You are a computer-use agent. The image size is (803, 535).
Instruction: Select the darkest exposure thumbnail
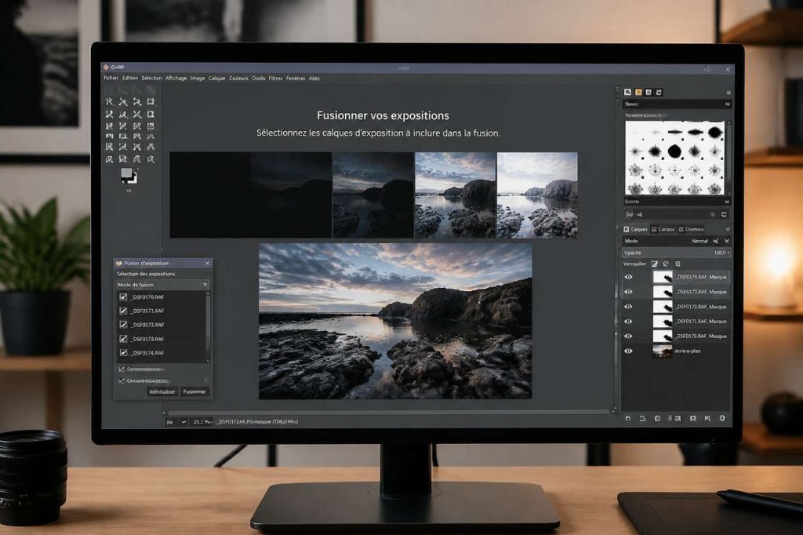pos(210,195)
